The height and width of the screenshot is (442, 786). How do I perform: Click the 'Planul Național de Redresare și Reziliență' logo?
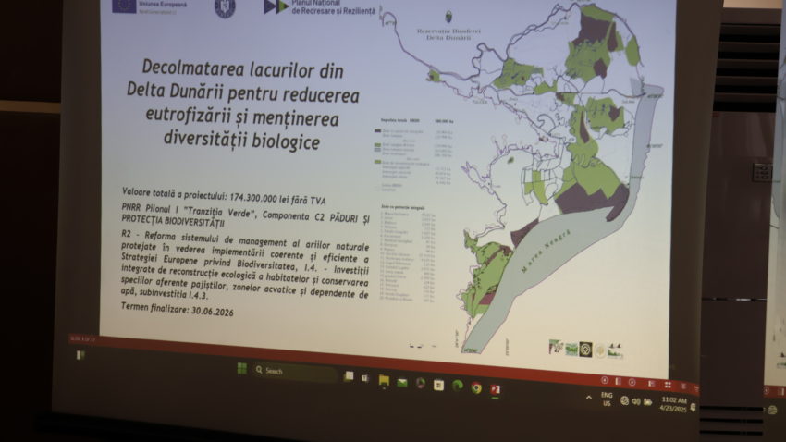pyautogui.click(x=319, y=6)
